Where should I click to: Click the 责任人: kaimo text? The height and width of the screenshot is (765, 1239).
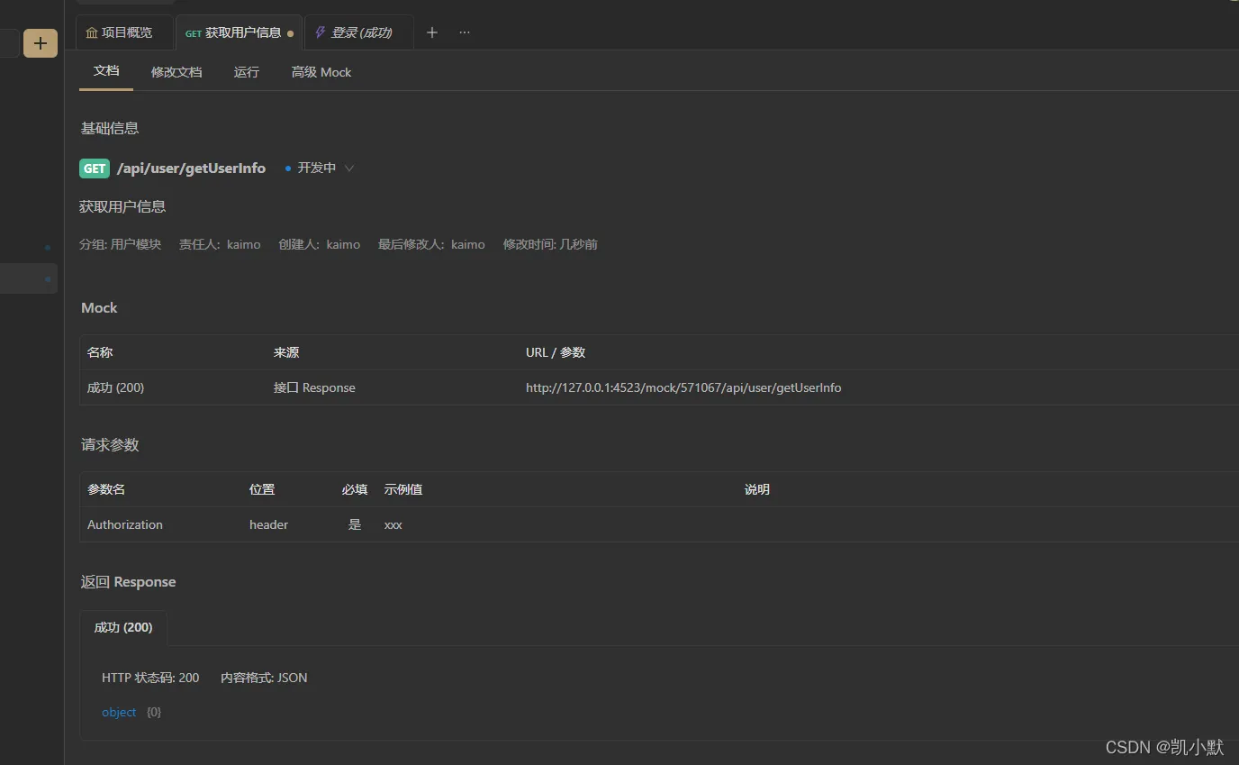[220, 244]
